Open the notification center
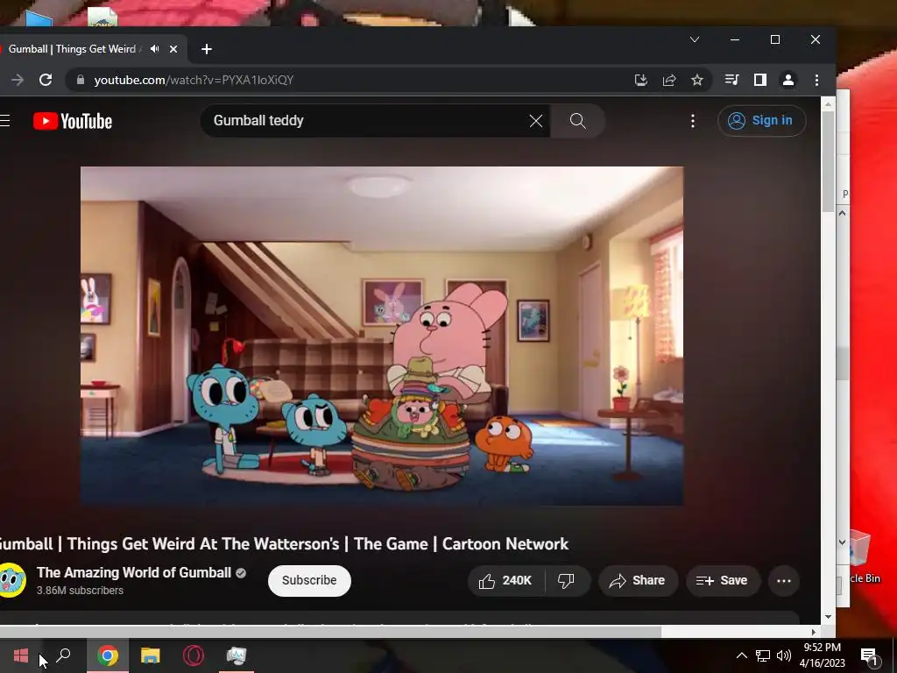Viewport: 897px width, 673px height. 870,655
